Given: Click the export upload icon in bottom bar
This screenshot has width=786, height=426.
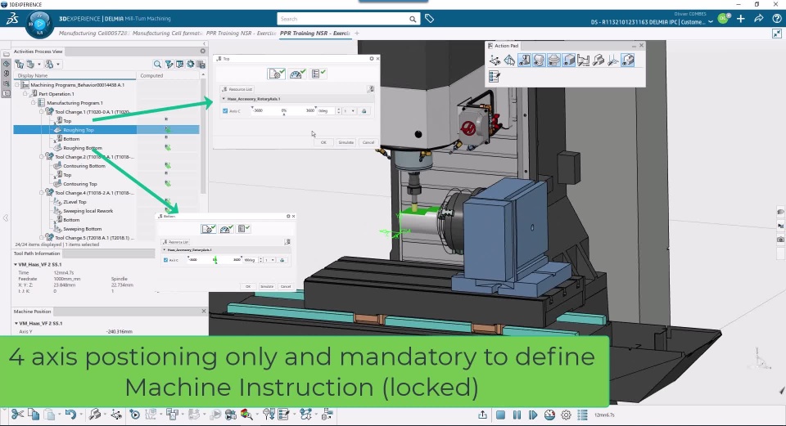Looking at the screenshot, I should [482, 415].
